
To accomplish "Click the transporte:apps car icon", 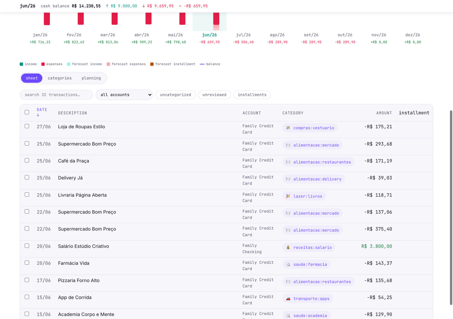I will (x=288, y=299).
